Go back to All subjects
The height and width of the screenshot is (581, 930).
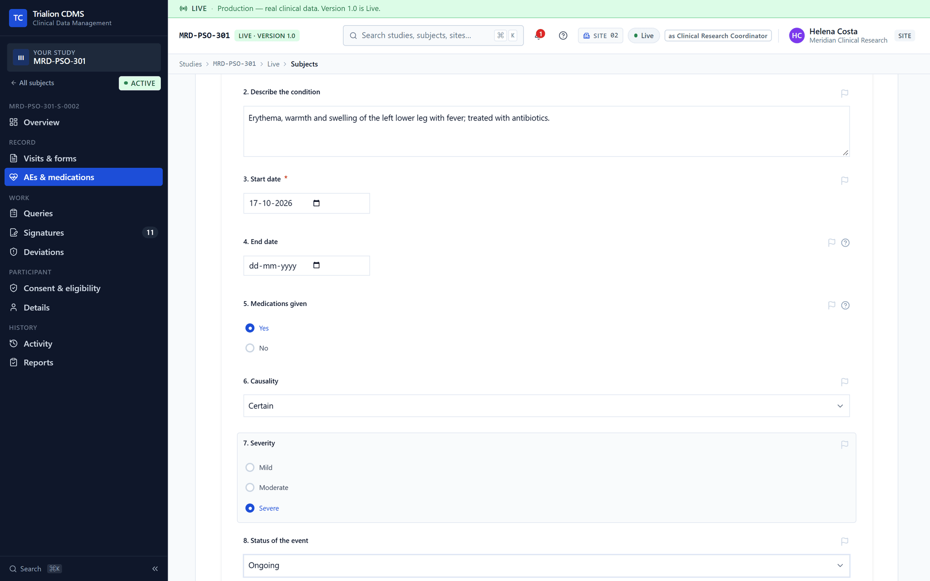[x=32, y=83]
